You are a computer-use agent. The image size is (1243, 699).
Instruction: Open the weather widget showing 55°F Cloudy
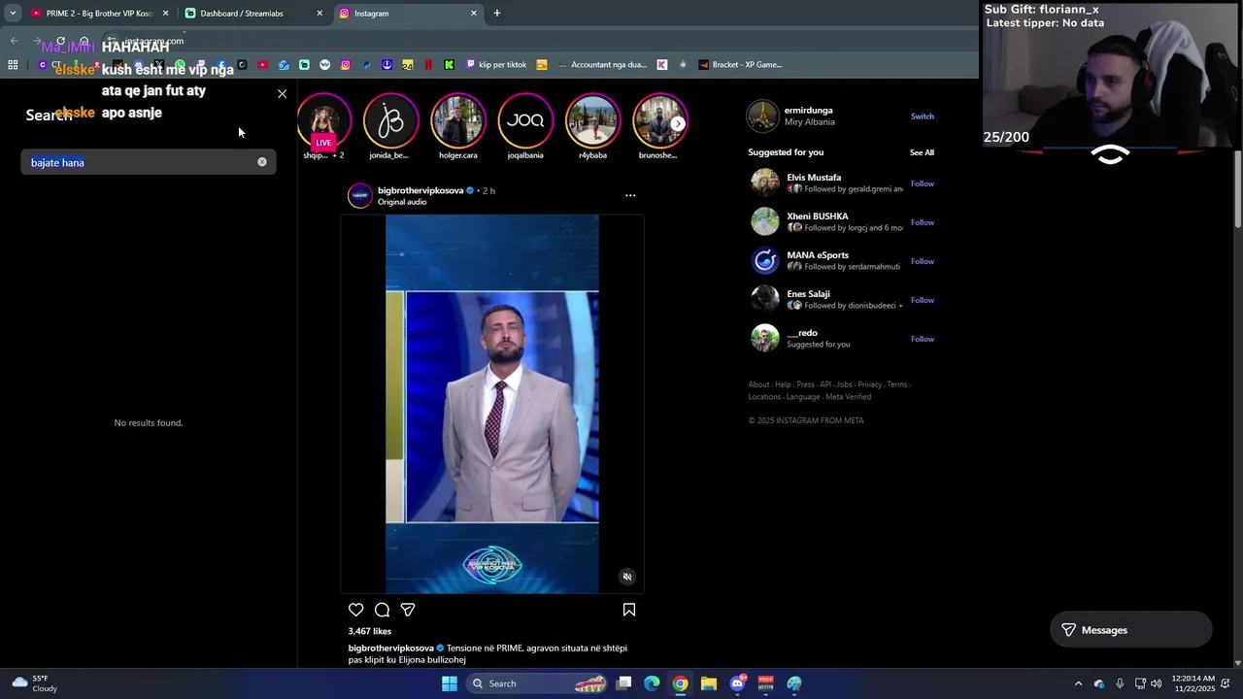[34, 683]
